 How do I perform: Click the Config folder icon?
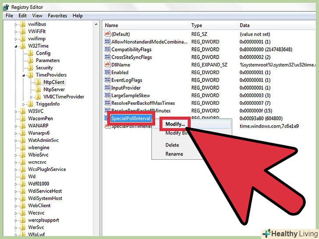(31, 53)
